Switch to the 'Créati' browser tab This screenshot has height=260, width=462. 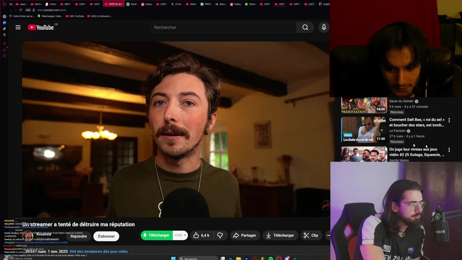click(51, 4)
